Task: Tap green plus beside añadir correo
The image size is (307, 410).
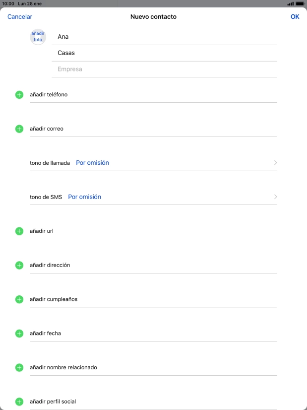Action: click(x=19, y=129)
